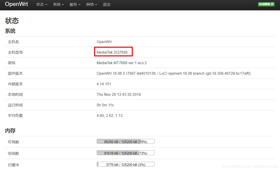The image size is (280, 171).
Task: Click the firmware version OpenWrt 18.06.5 text
Action: pos(174,73)
